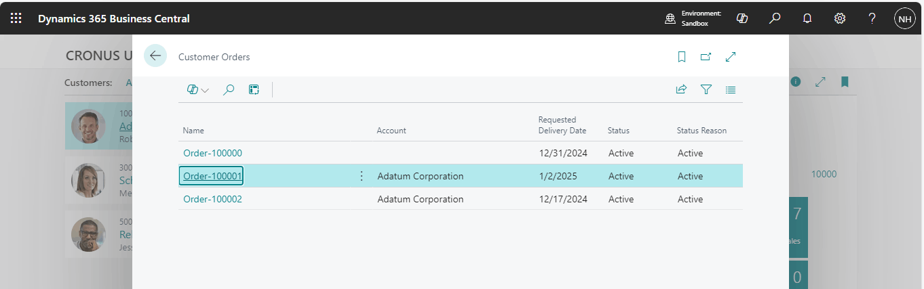Image resolution: width=924 pixels, height=289 pixels.
Task: Bookmark the Customer Orders page
Action: pos(682,57)
